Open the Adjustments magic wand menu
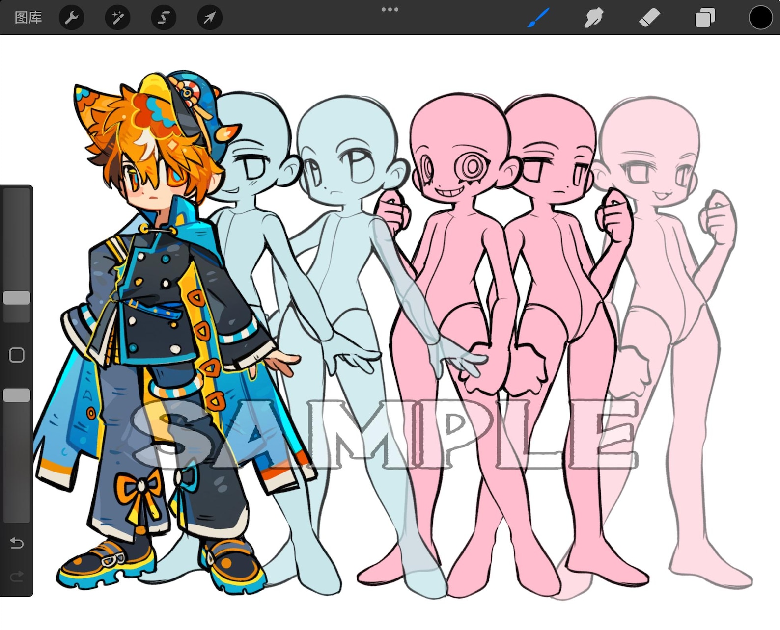780x630 pixels. pos(117,18)
